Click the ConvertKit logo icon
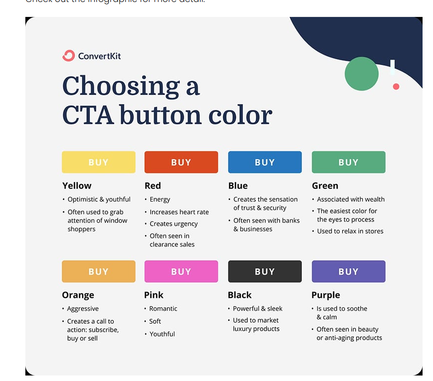This screenshot has height=381, width=433. click(x=69, y=56)
